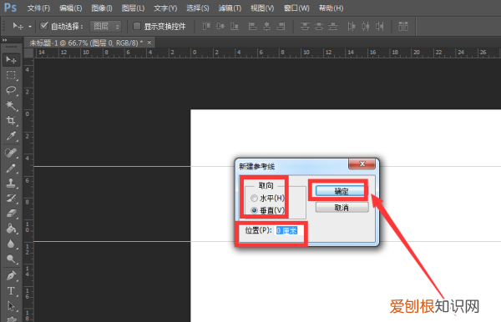Viewport: 501px width, 322px height.
Task: Click distribute right edges icon
Action: coord(380,26)
